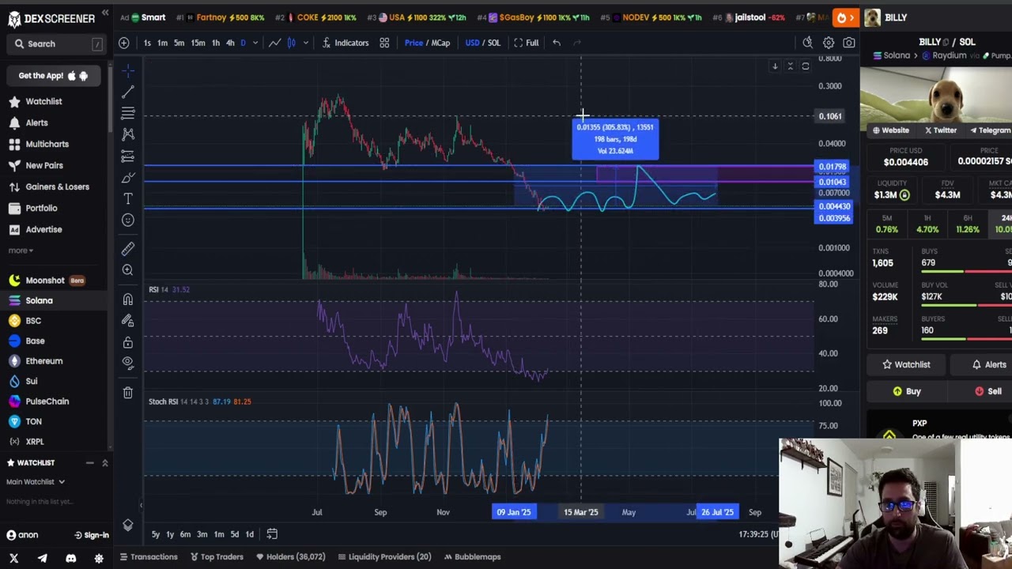Select the XABCD pattern tool
This screenshot has width=1012, height=569.
(x=128, y=134)
